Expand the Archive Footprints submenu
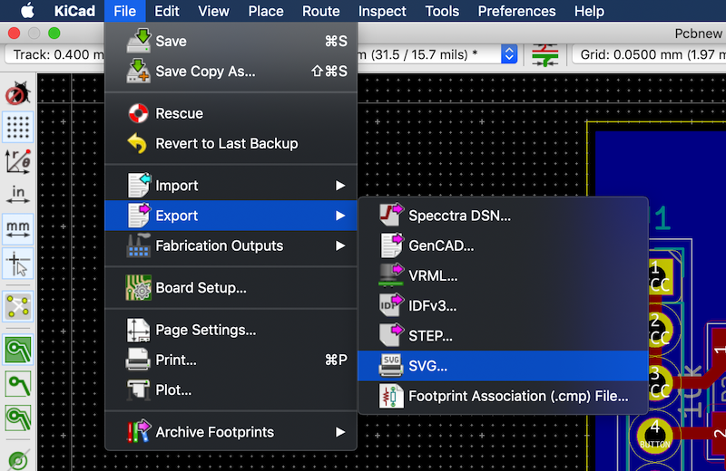726x471 pixels. 231,432
